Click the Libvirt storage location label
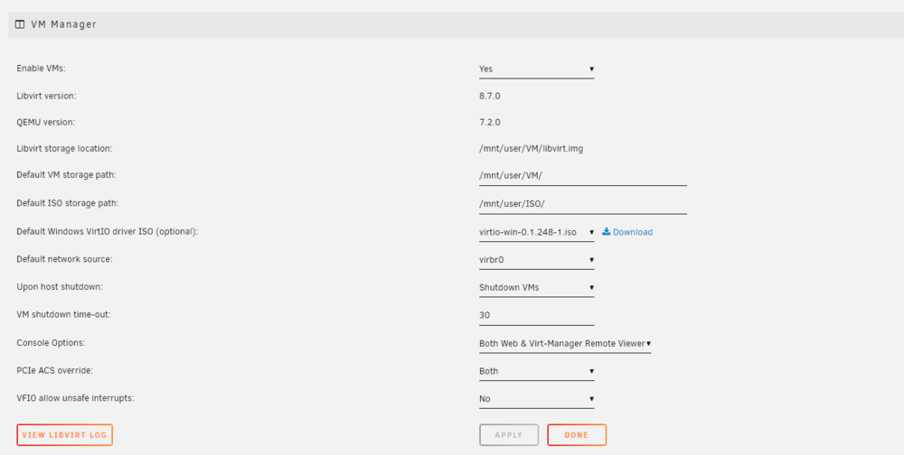This screenshot has width=904, height=455. point(64,149)
